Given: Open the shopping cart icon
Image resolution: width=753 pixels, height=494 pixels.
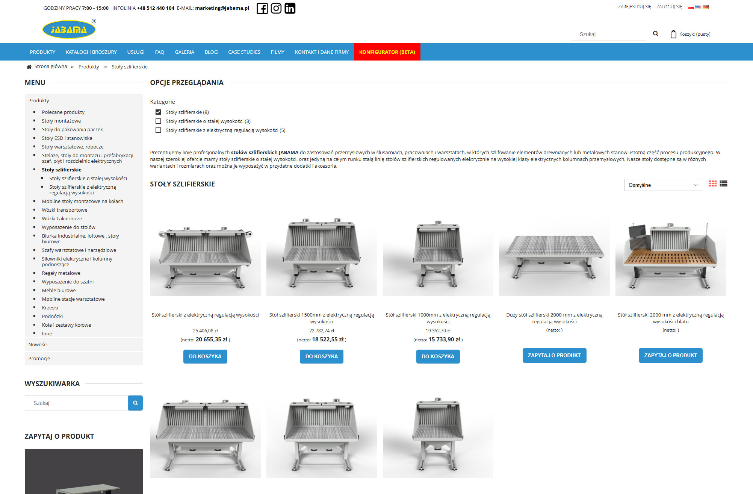Looking at the screenshot, I should pos(673,34).
